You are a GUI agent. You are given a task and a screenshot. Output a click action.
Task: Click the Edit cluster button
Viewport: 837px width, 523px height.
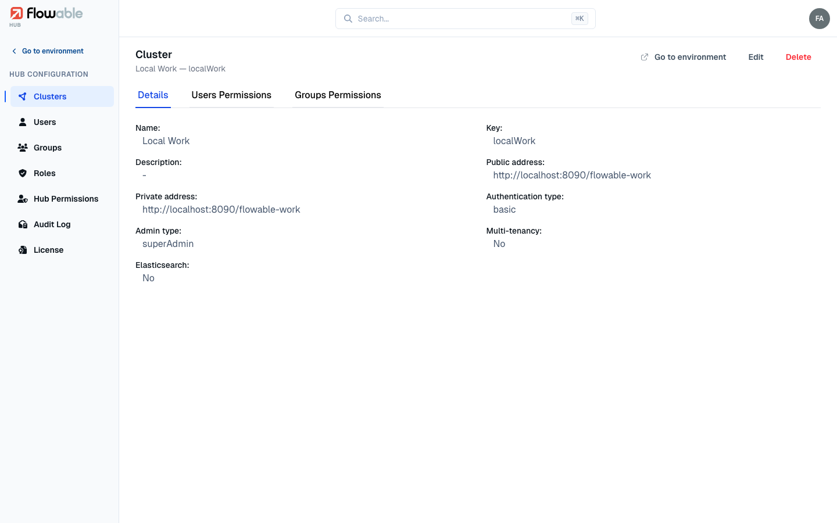click(756, 57)
